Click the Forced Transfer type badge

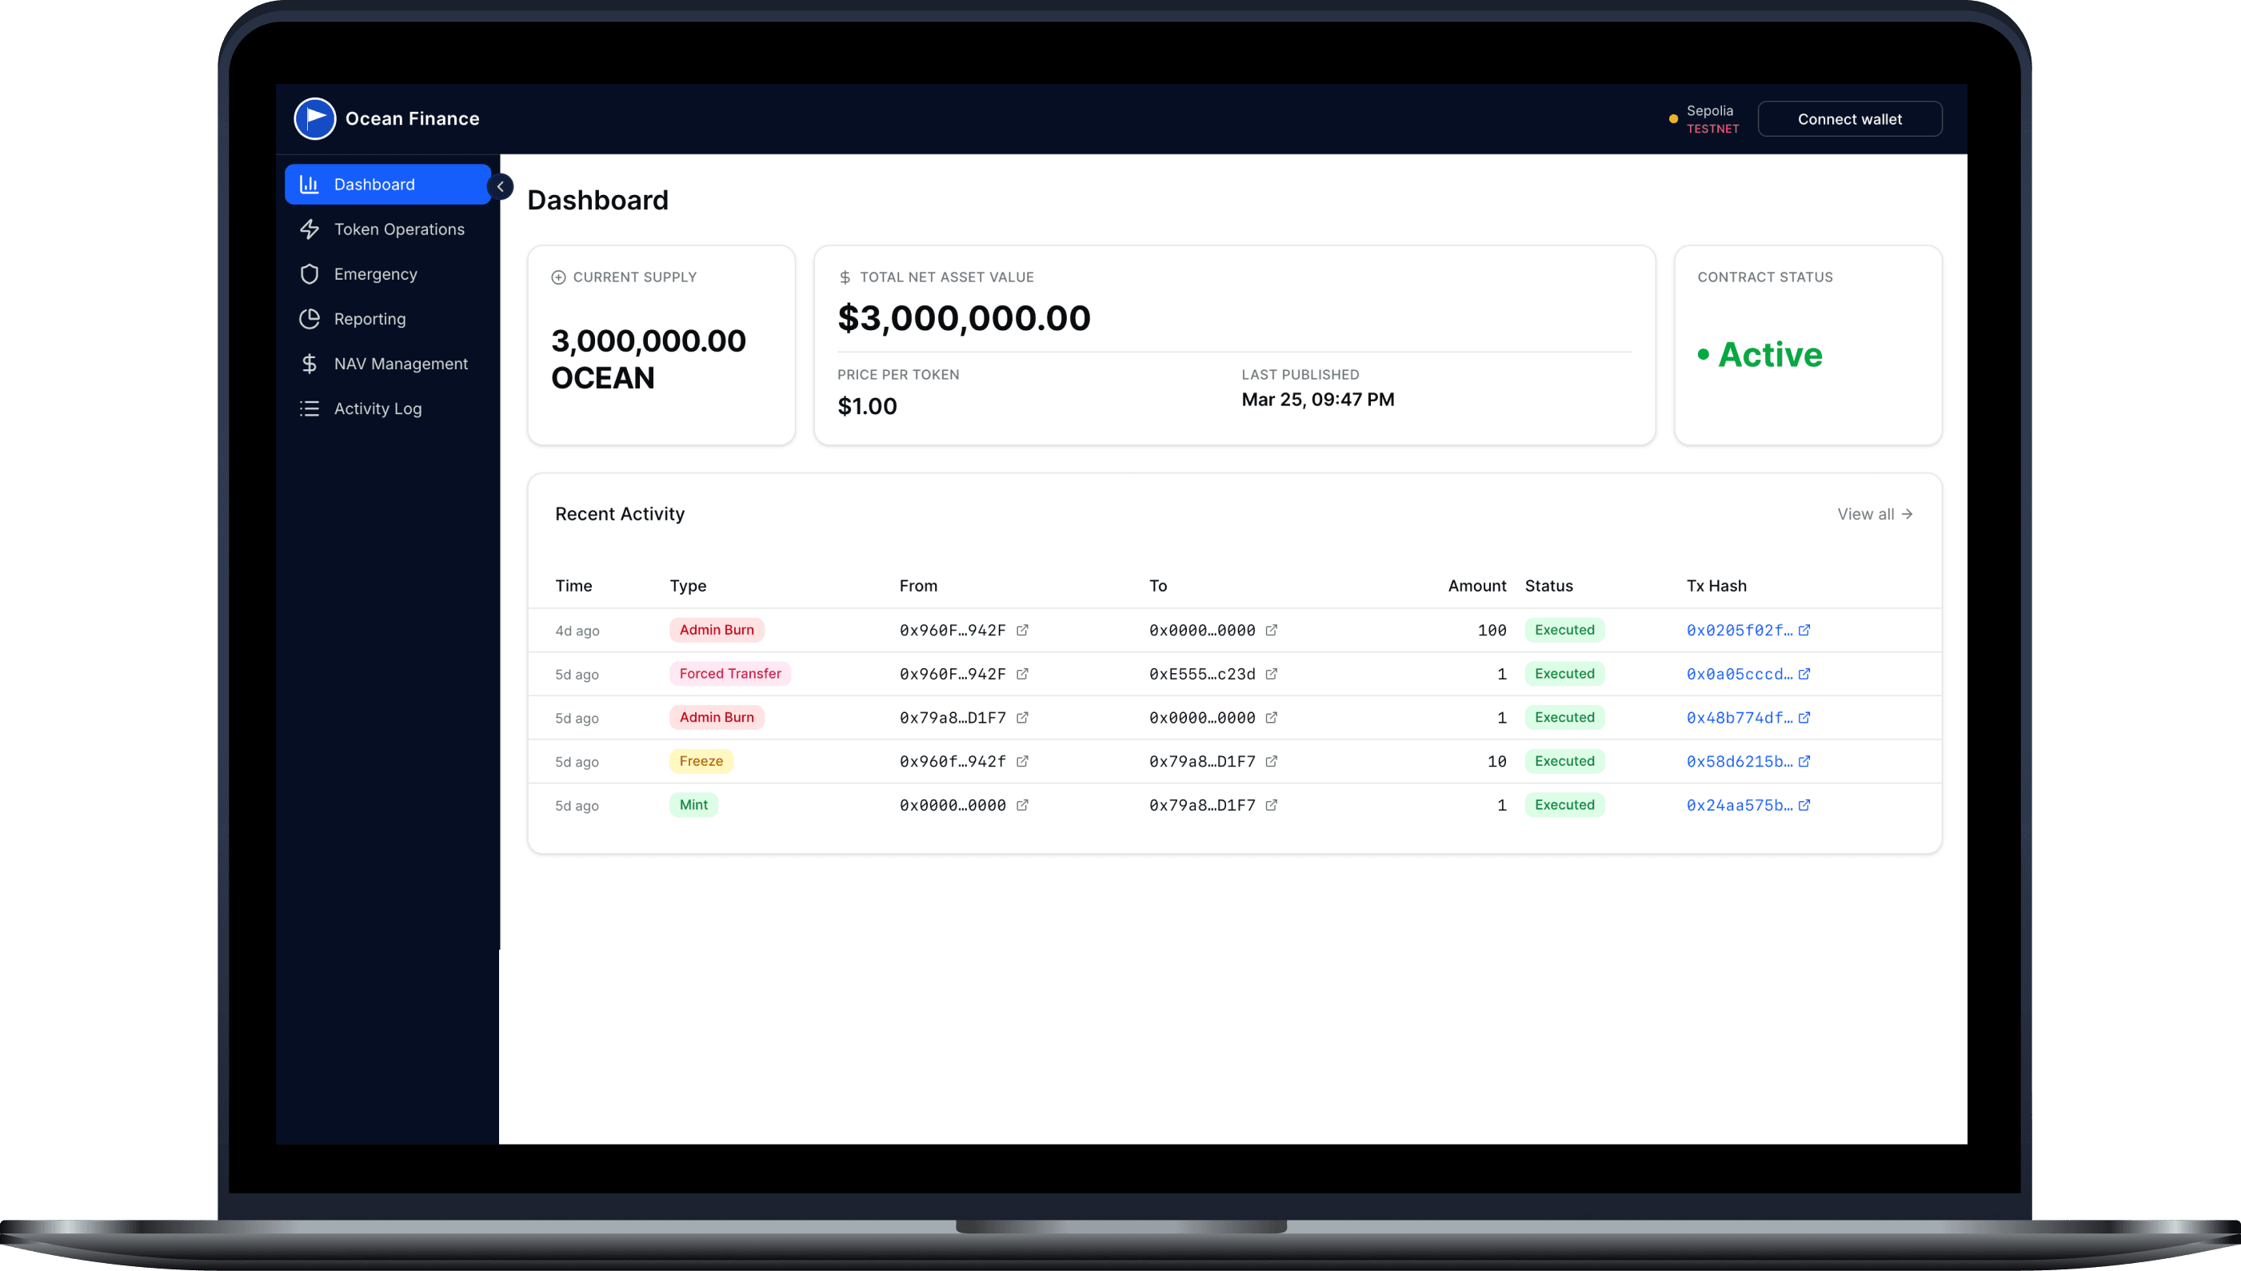coord(729,674)
